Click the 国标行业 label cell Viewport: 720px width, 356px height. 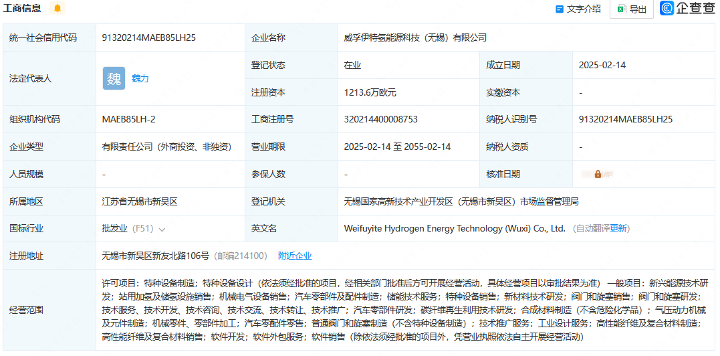[x=49, y=228]
